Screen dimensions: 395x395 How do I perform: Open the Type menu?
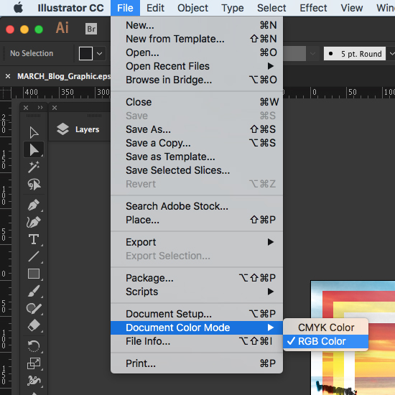[233, 8]
